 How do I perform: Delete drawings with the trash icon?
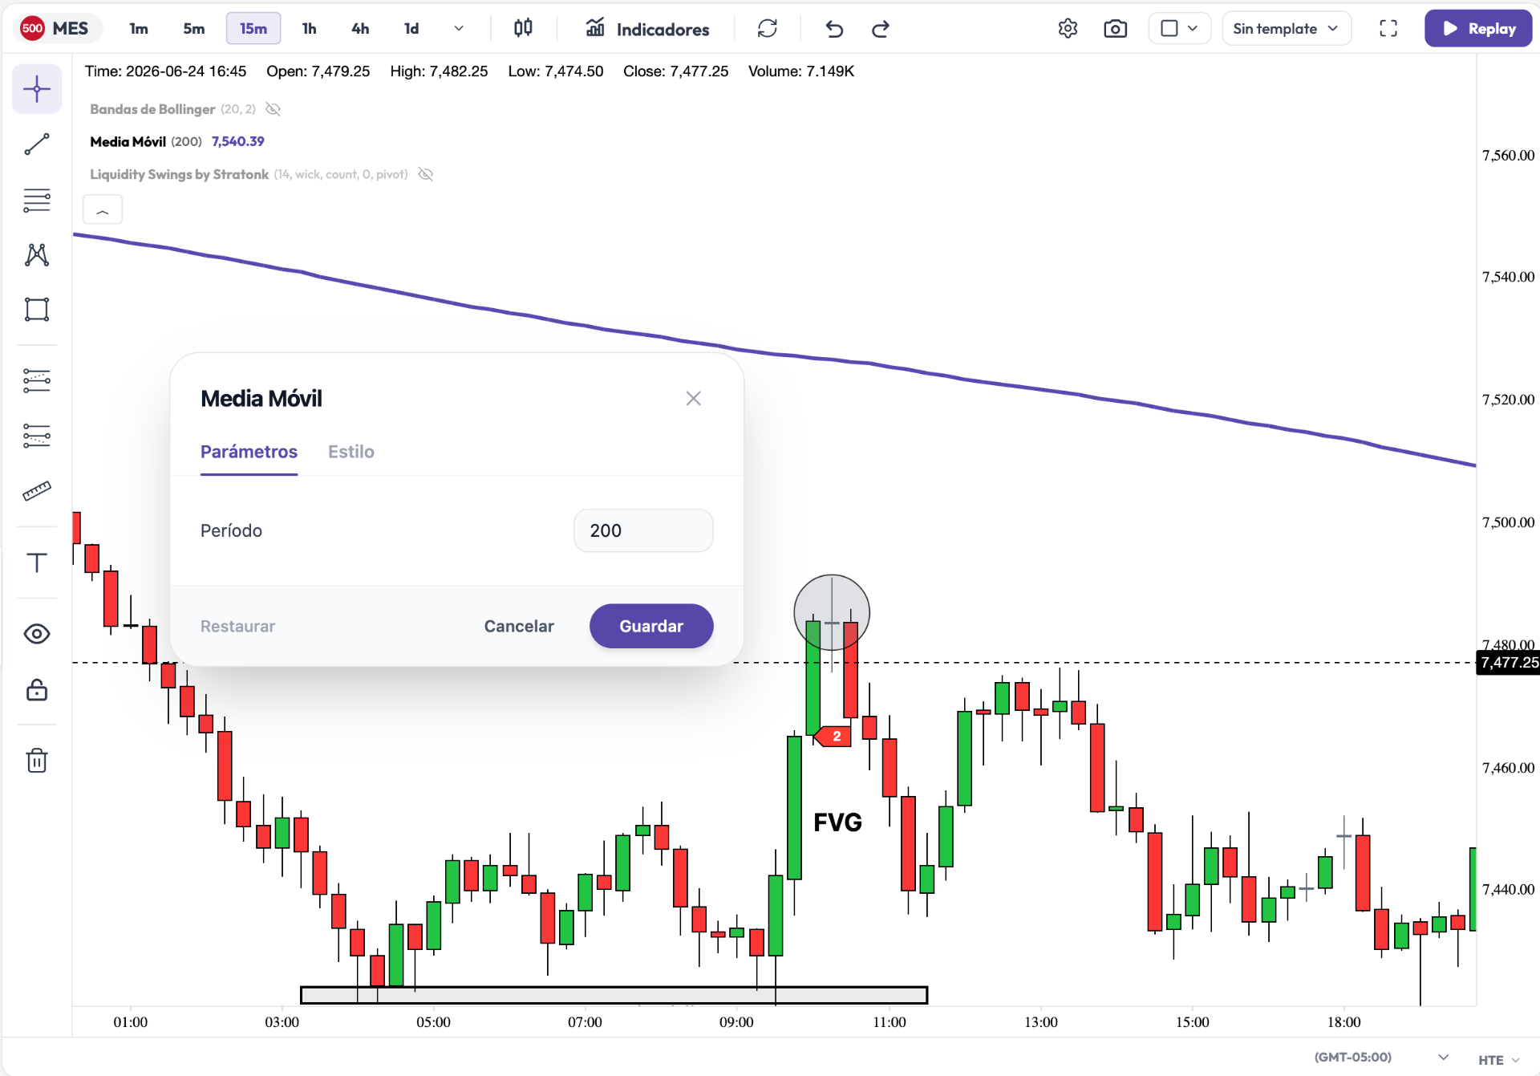coord(37,760)
